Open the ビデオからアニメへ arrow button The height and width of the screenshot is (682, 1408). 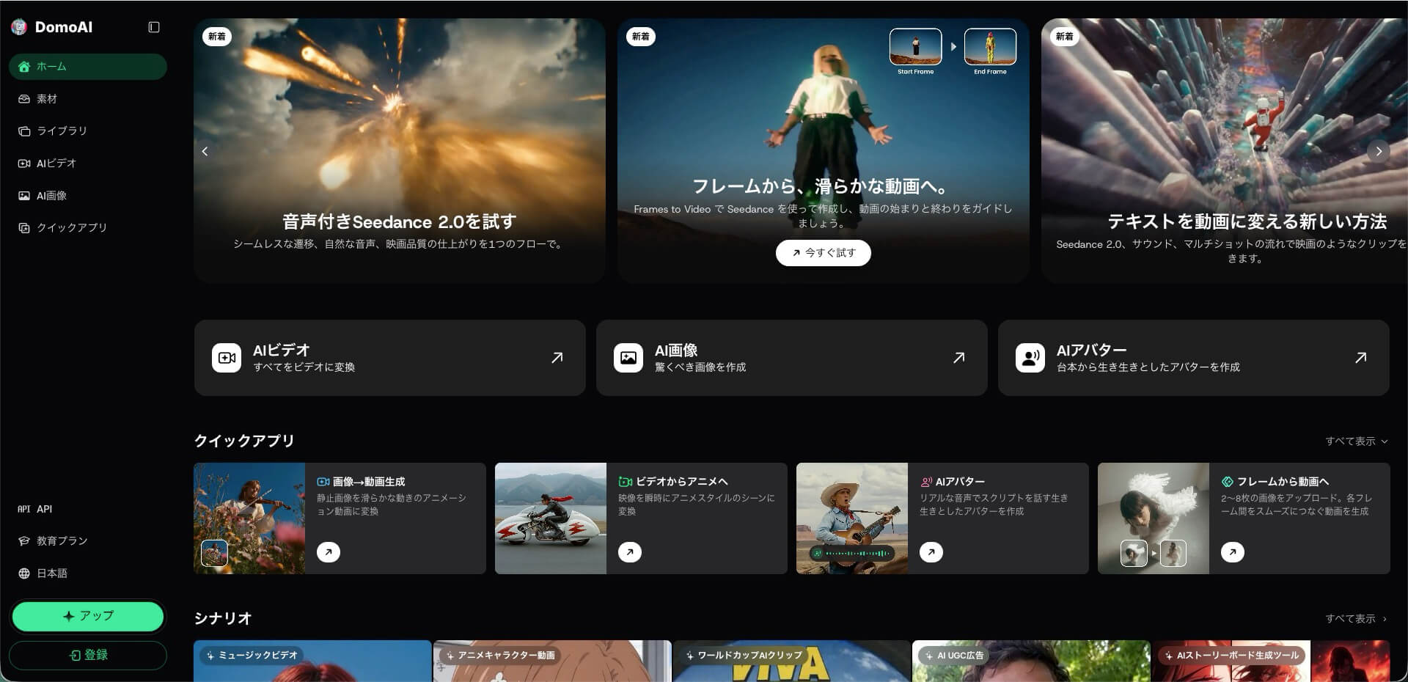[x=630, y=552]
